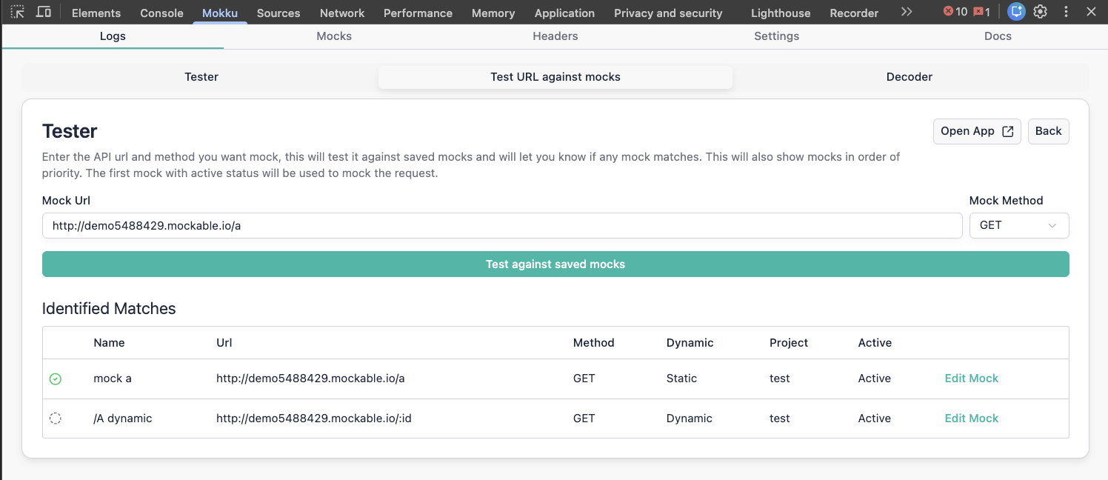Open the three-dot customize menu

pyautogui.click(x=1065, y=11)
